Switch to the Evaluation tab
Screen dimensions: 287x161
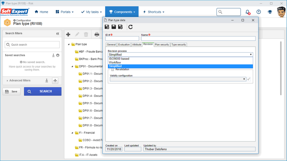click(124, 44)
